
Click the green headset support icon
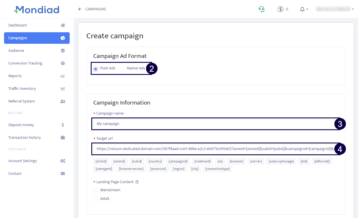261,9
